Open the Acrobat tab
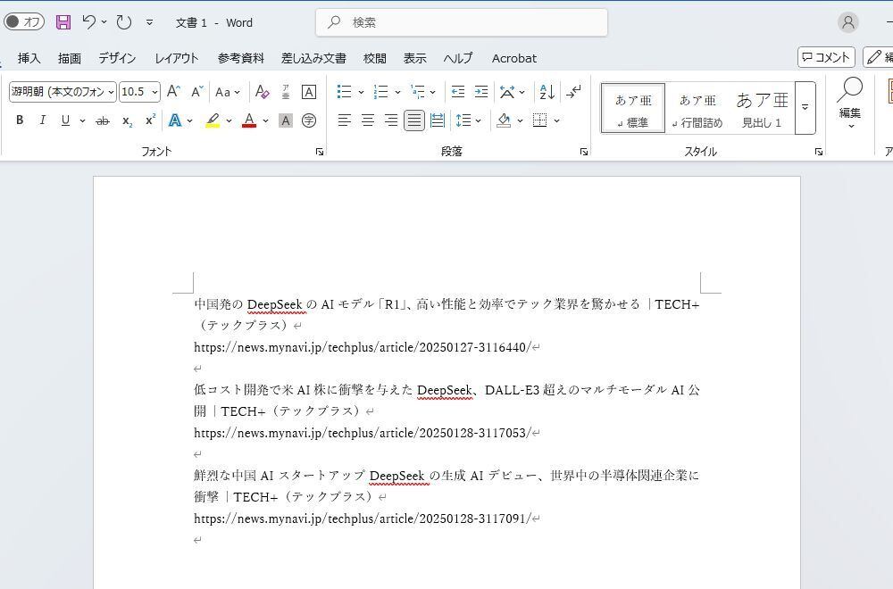This screenshot has width=893, height=589. 514,58
